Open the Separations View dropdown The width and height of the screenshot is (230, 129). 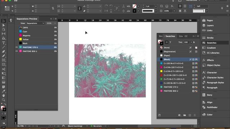(35, 23)
